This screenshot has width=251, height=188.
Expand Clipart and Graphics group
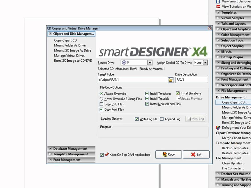218,29
